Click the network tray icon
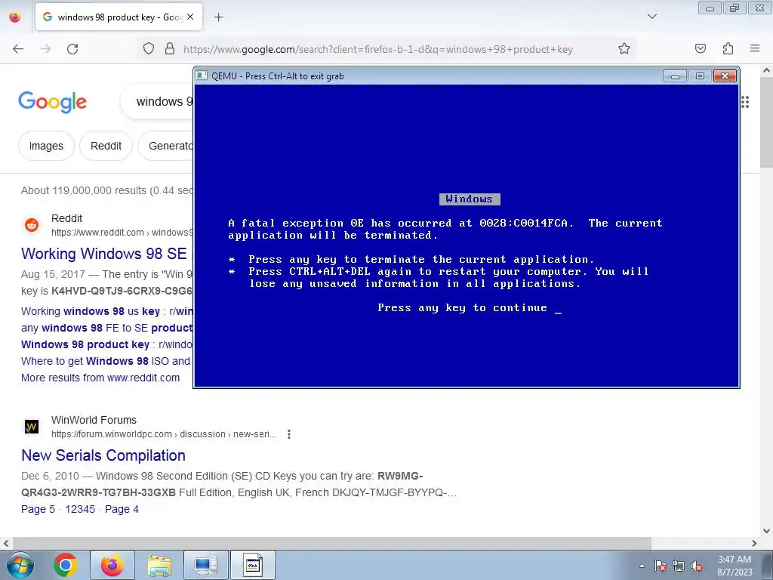The image size is (773, 580). (679, 566)
